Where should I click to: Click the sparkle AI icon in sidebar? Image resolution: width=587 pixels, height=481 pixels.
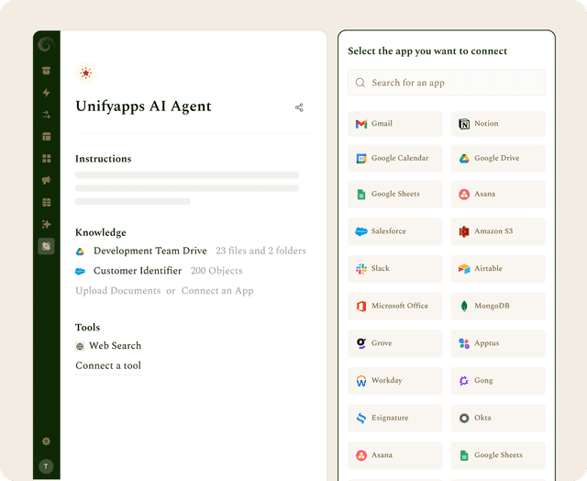click(x=46, y=224)
